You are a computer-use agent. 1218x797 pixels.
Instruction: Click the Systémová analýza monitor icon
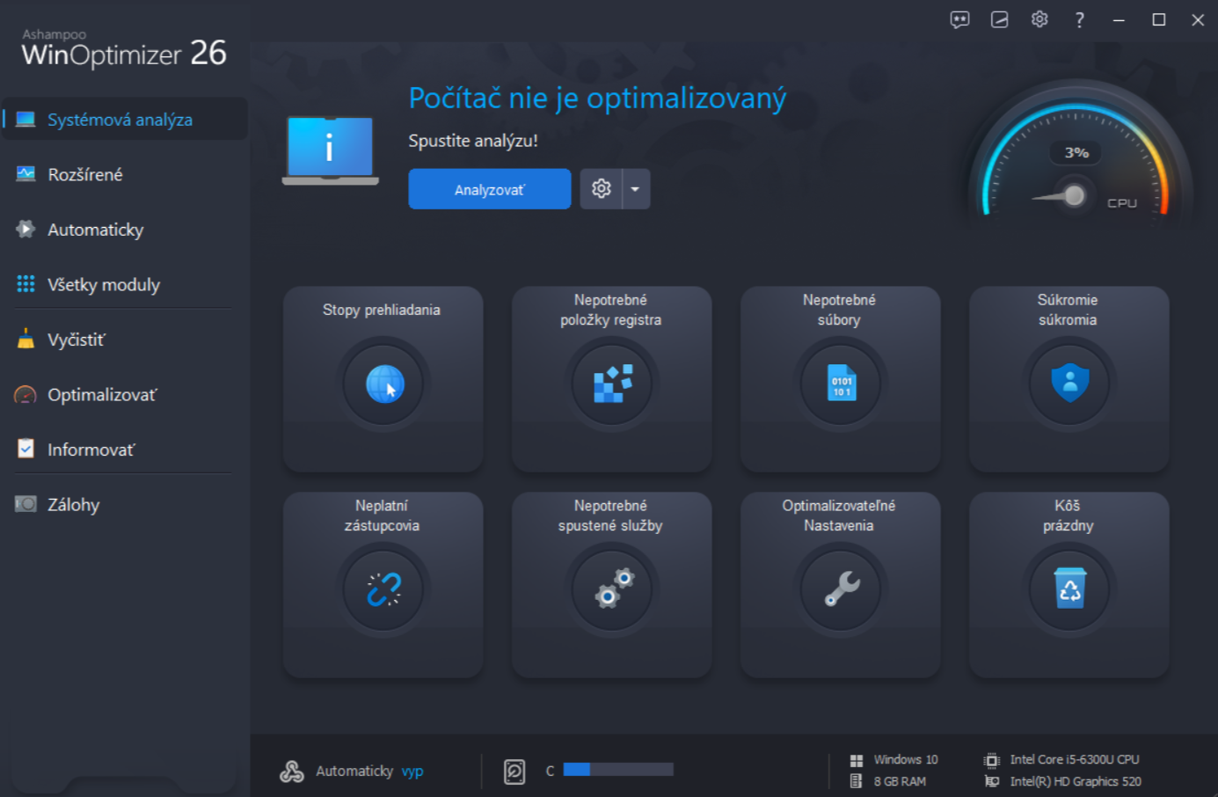coord(26,120)
